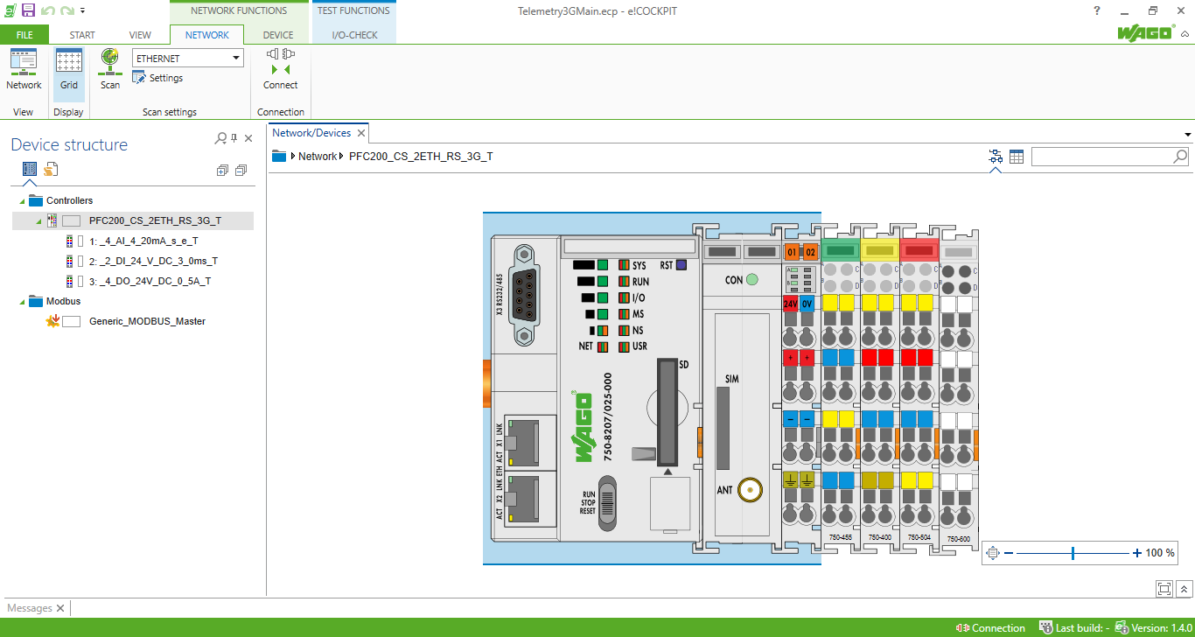Collapse the ribbon with the arrow
1195x637 pixels.
[1185, 35]
